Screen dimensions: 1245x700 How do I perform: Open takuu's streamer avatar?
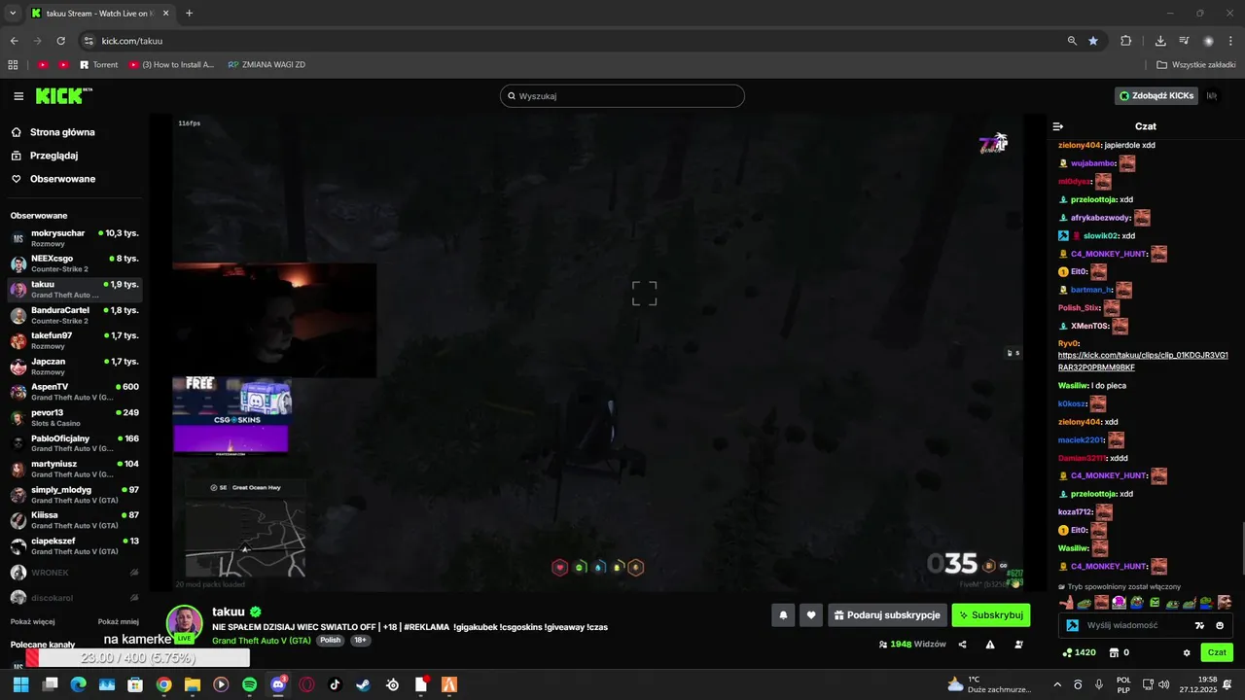[x=184, y=623]
